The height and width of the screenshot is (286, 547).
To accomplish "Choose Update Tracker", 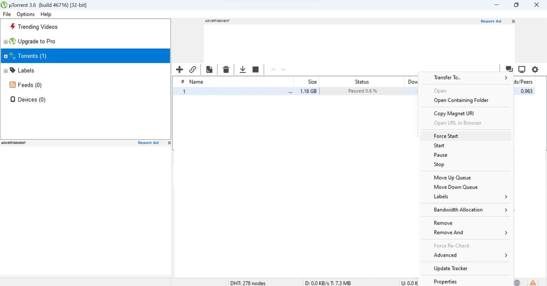I will [466, 268].
